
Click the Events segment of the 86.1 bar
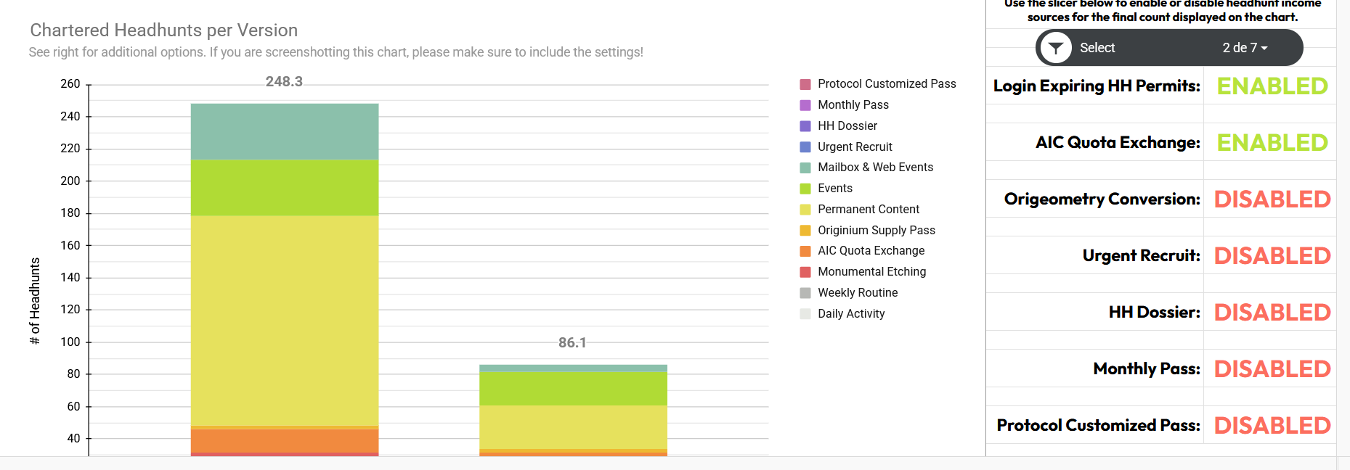[x=573, y=389]
